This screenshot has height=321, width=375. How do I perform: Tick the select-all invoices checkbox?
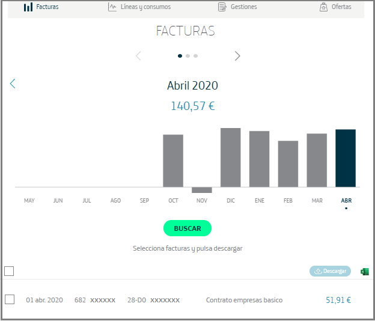(9, 271)
